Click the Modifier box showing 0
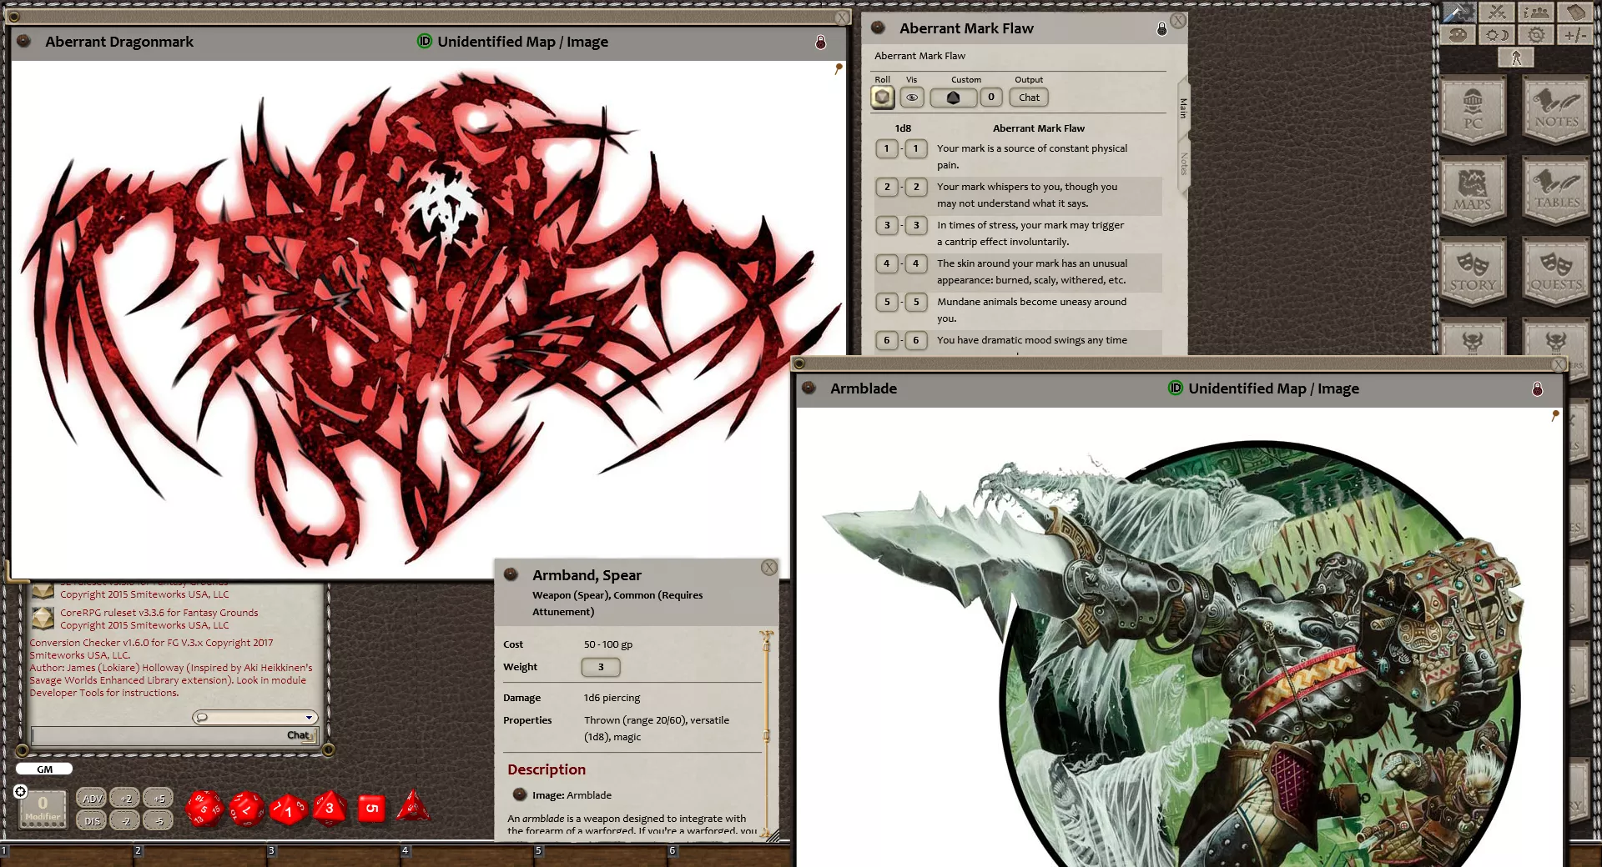This screenshot has height=867, width=1602. [x=43, y=809]
